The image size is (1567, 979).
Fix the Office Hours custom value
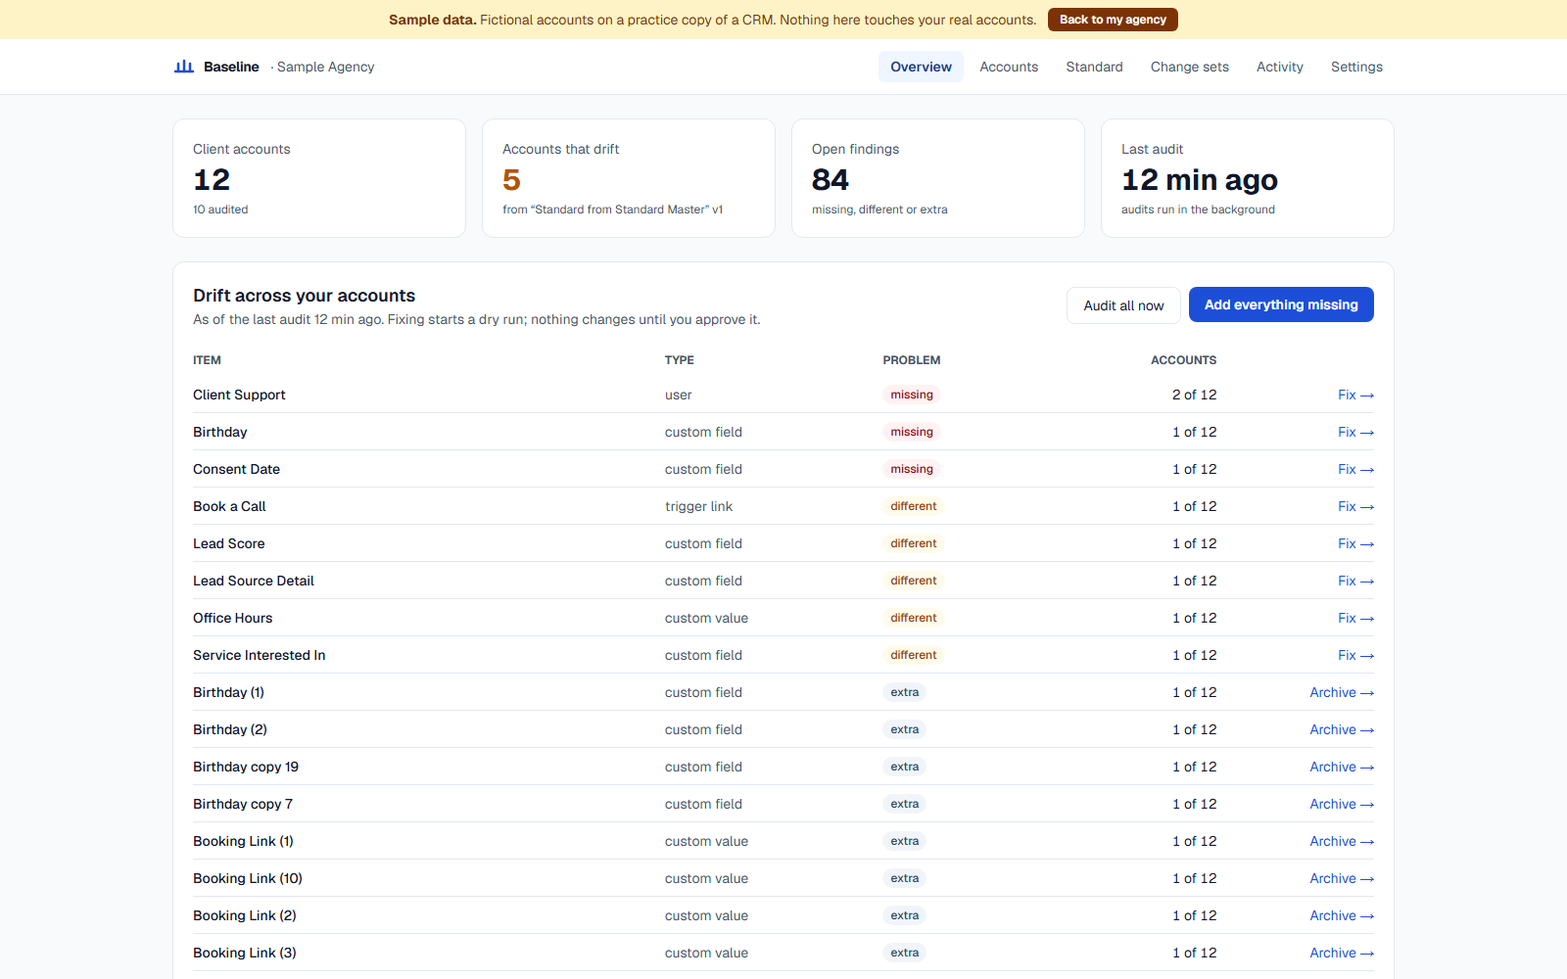[x=1355, y=618]
